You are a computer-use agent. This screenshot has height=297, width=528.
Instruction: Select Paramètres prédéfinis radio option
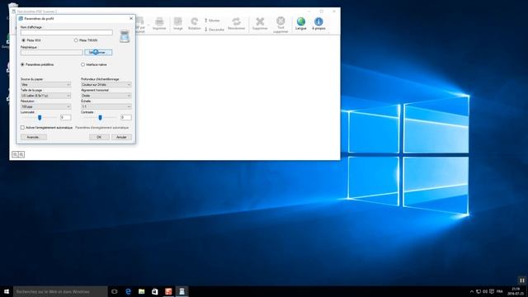pyautogui.click(x=22, y=64)
